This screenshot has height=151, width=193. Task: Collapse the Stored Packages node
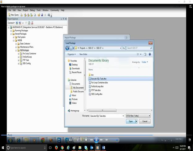(x=11, y=34)
